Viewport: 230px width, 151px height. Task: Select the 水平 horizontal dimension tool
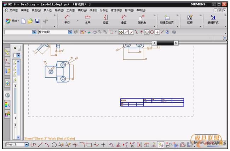[x=87, y=19]
